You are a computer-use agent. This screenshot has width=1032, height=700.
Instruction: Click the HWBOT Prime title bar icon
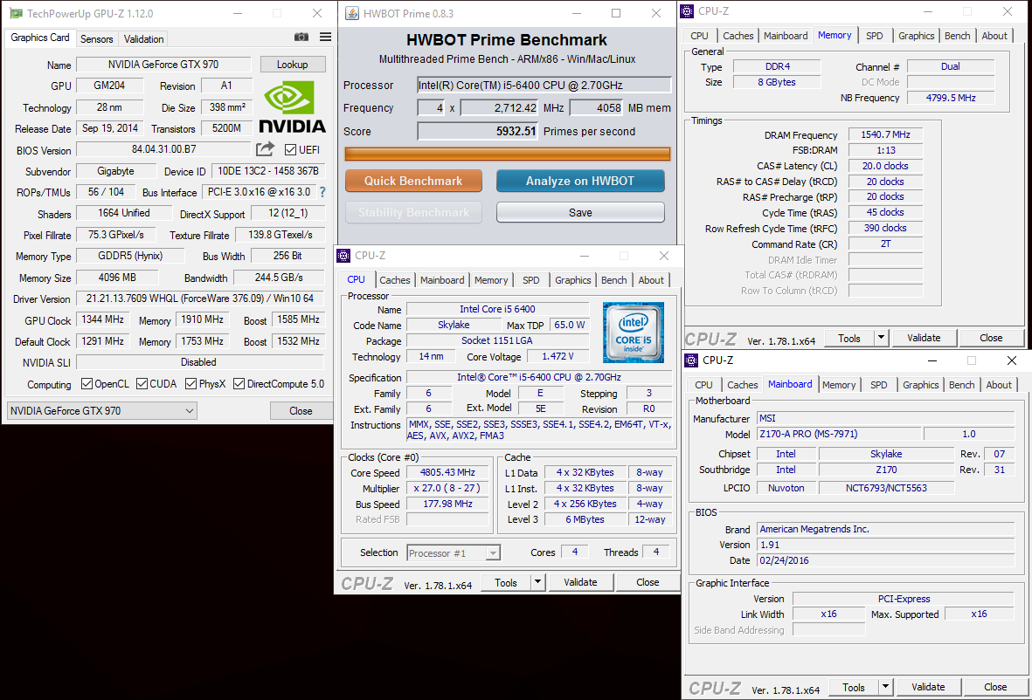click(352, 13)
